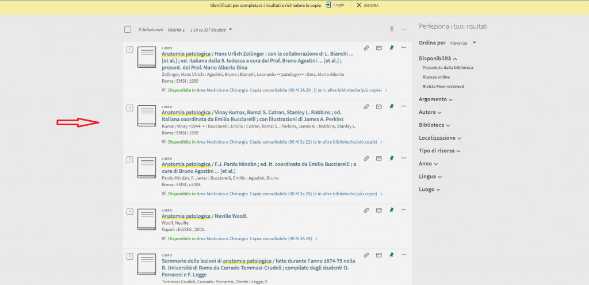
Task: Open the results-per-page dropdown arrow
Action: coord(231,29)
